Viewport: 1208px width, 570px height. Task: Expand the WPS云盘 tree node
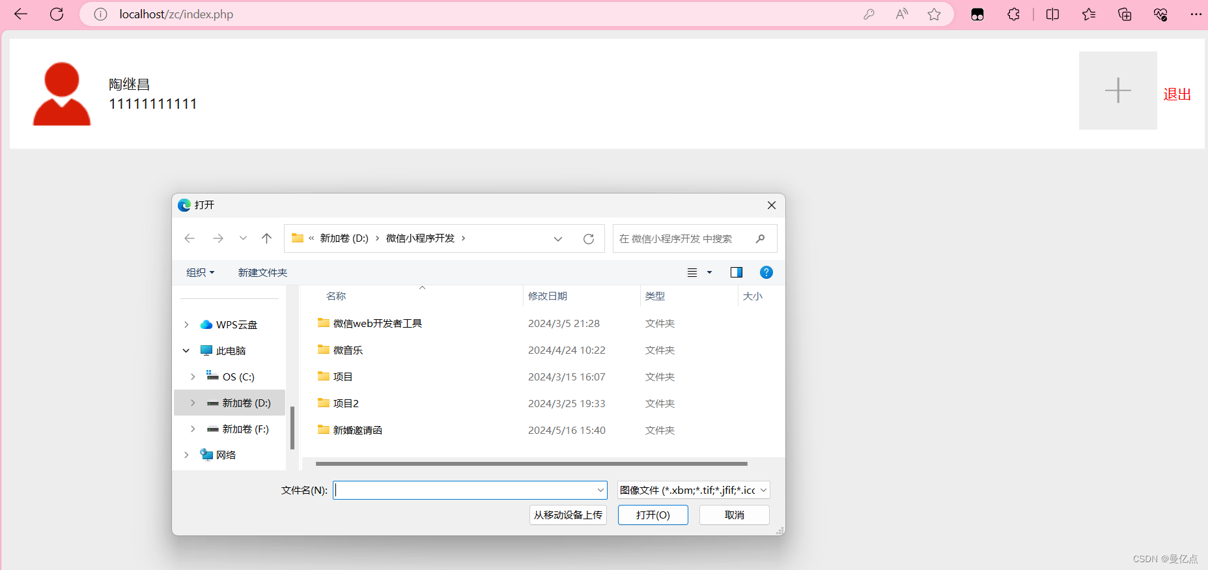tap(186, 325)
